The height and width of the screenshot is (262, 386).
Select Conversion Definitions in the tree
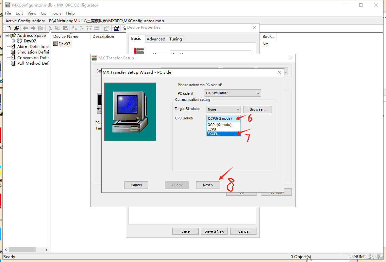click(33, 57)
